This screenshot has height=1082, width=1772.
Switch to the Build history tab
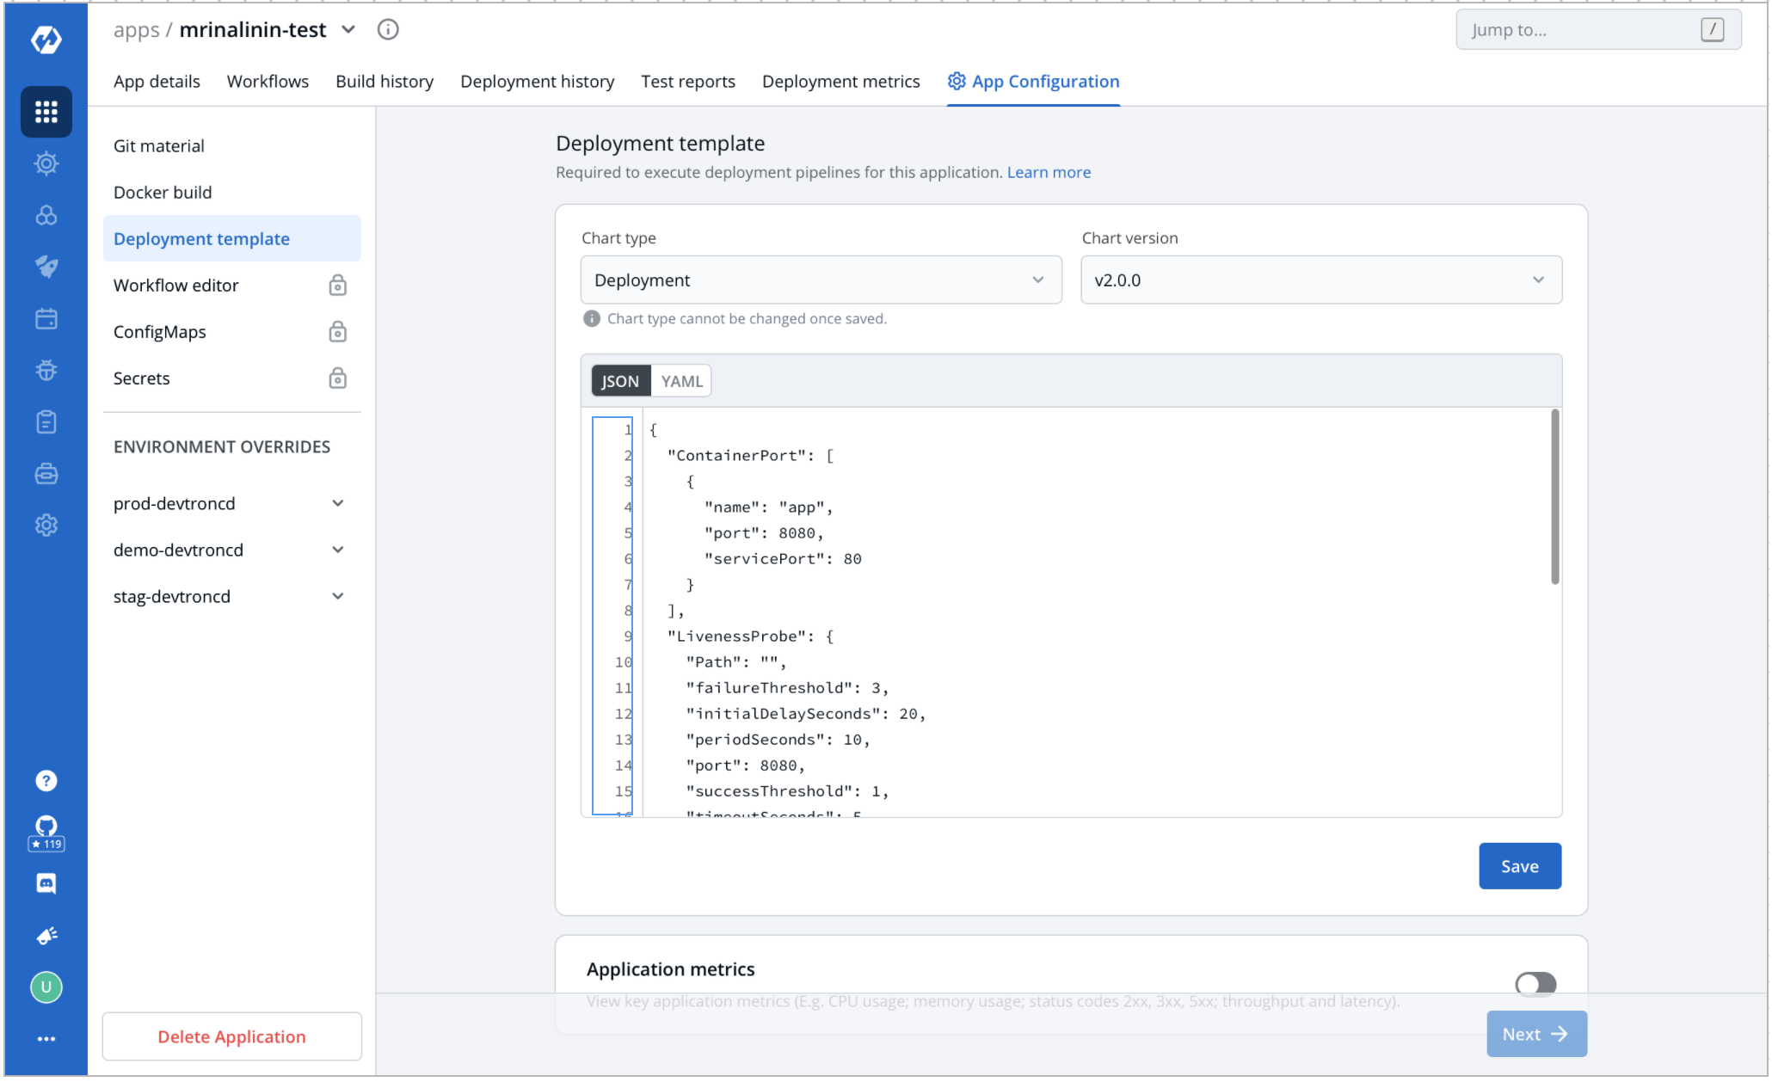pyautogui.click(x=384, y=82)
